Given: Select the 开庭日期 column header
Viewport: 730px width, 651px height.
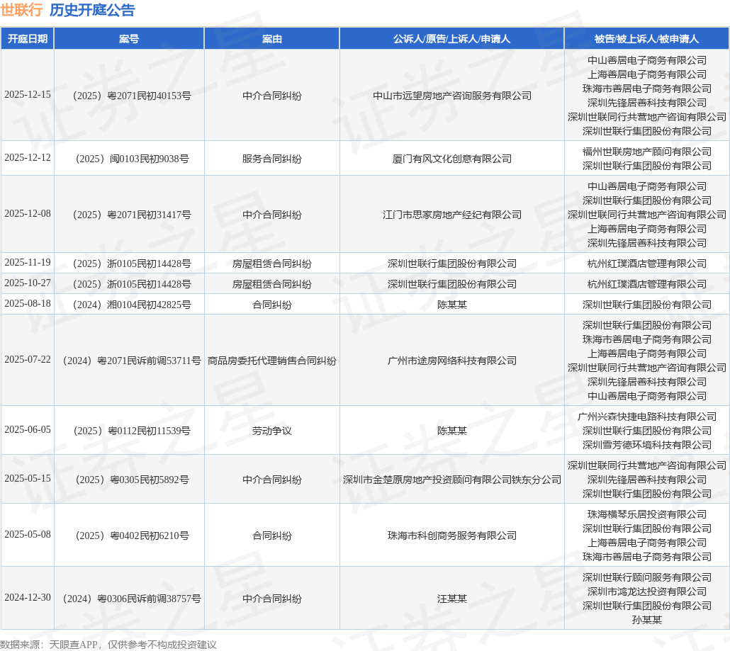Looking at the screenshot, I should 28,39.
